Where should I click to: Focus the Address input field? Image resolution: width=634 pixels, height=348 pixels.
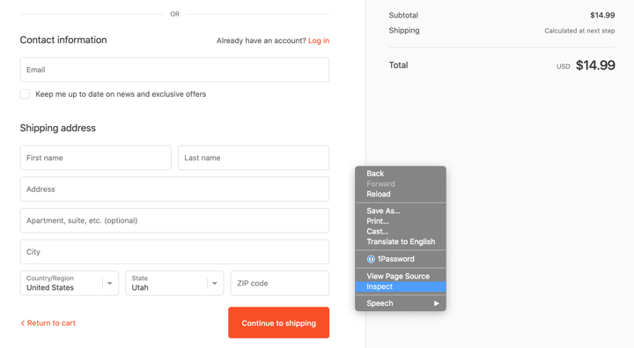[174, 189]
